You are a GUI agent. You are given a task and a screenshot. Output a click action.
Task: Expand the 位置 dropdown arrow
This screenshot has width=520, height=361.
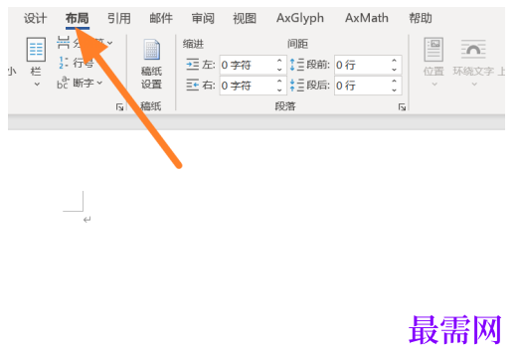tap(434, 85)
